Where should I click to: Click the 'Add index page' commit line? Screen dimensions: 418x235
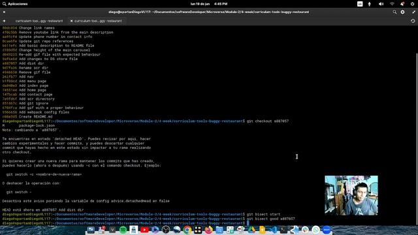25,86
